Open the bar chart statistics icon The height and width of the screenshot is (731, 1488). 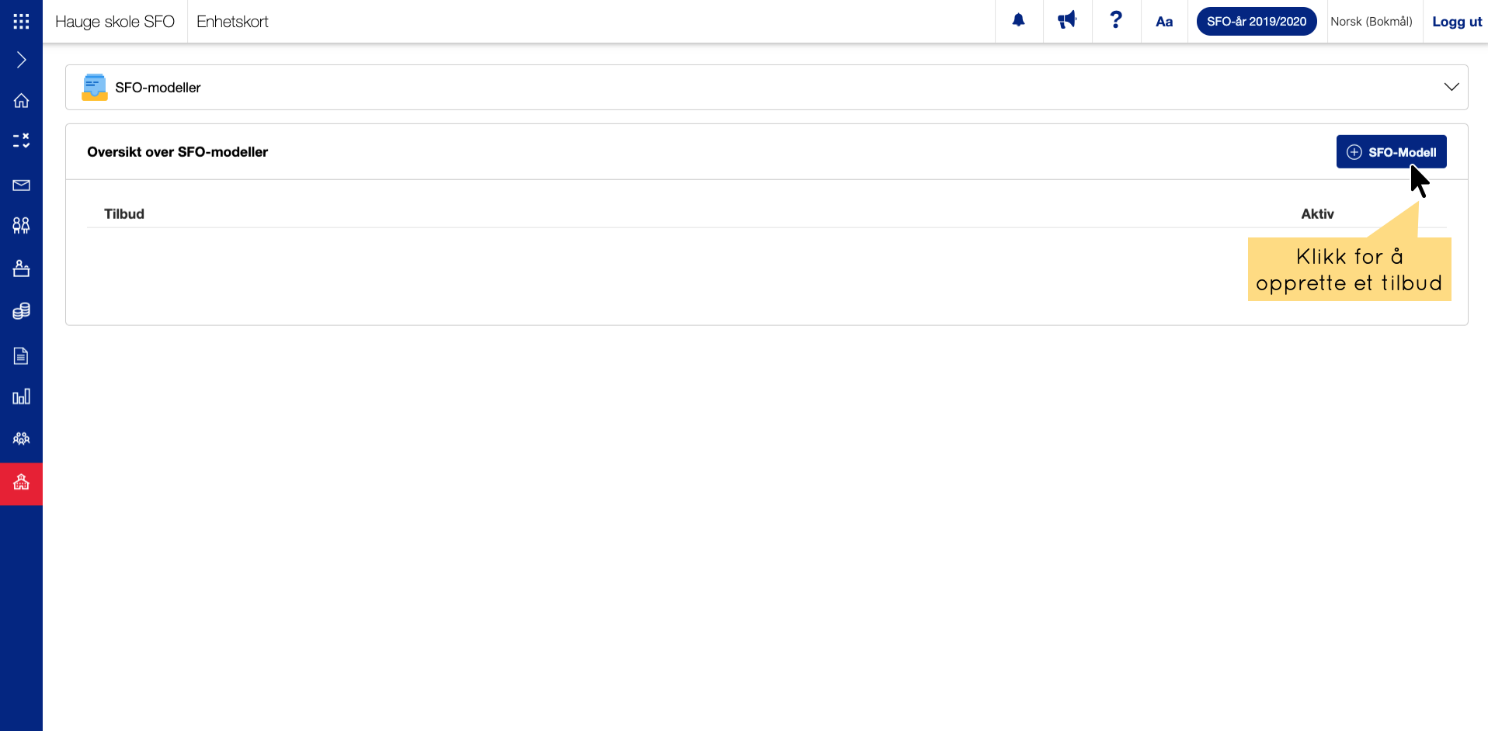click(21, 397)
